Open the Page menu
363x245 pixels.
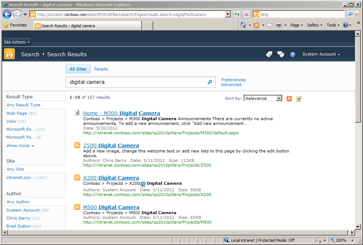pos(296,25)
